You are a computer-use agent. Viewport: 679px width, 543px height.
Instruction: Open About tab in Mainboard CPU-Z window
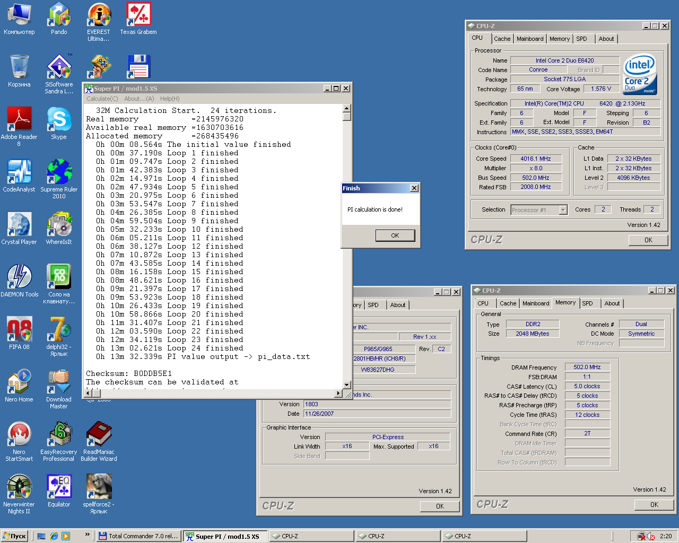pos(398,305)
